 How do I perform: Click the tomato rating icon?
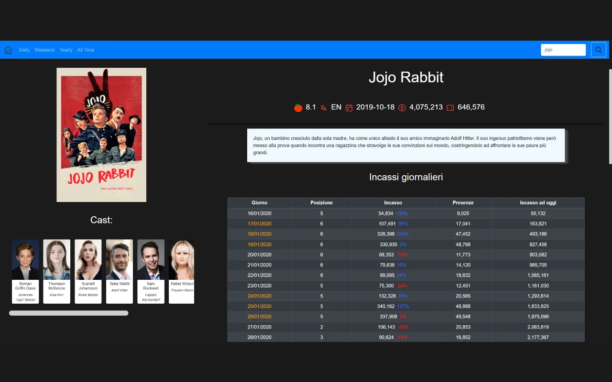point(298,107)
